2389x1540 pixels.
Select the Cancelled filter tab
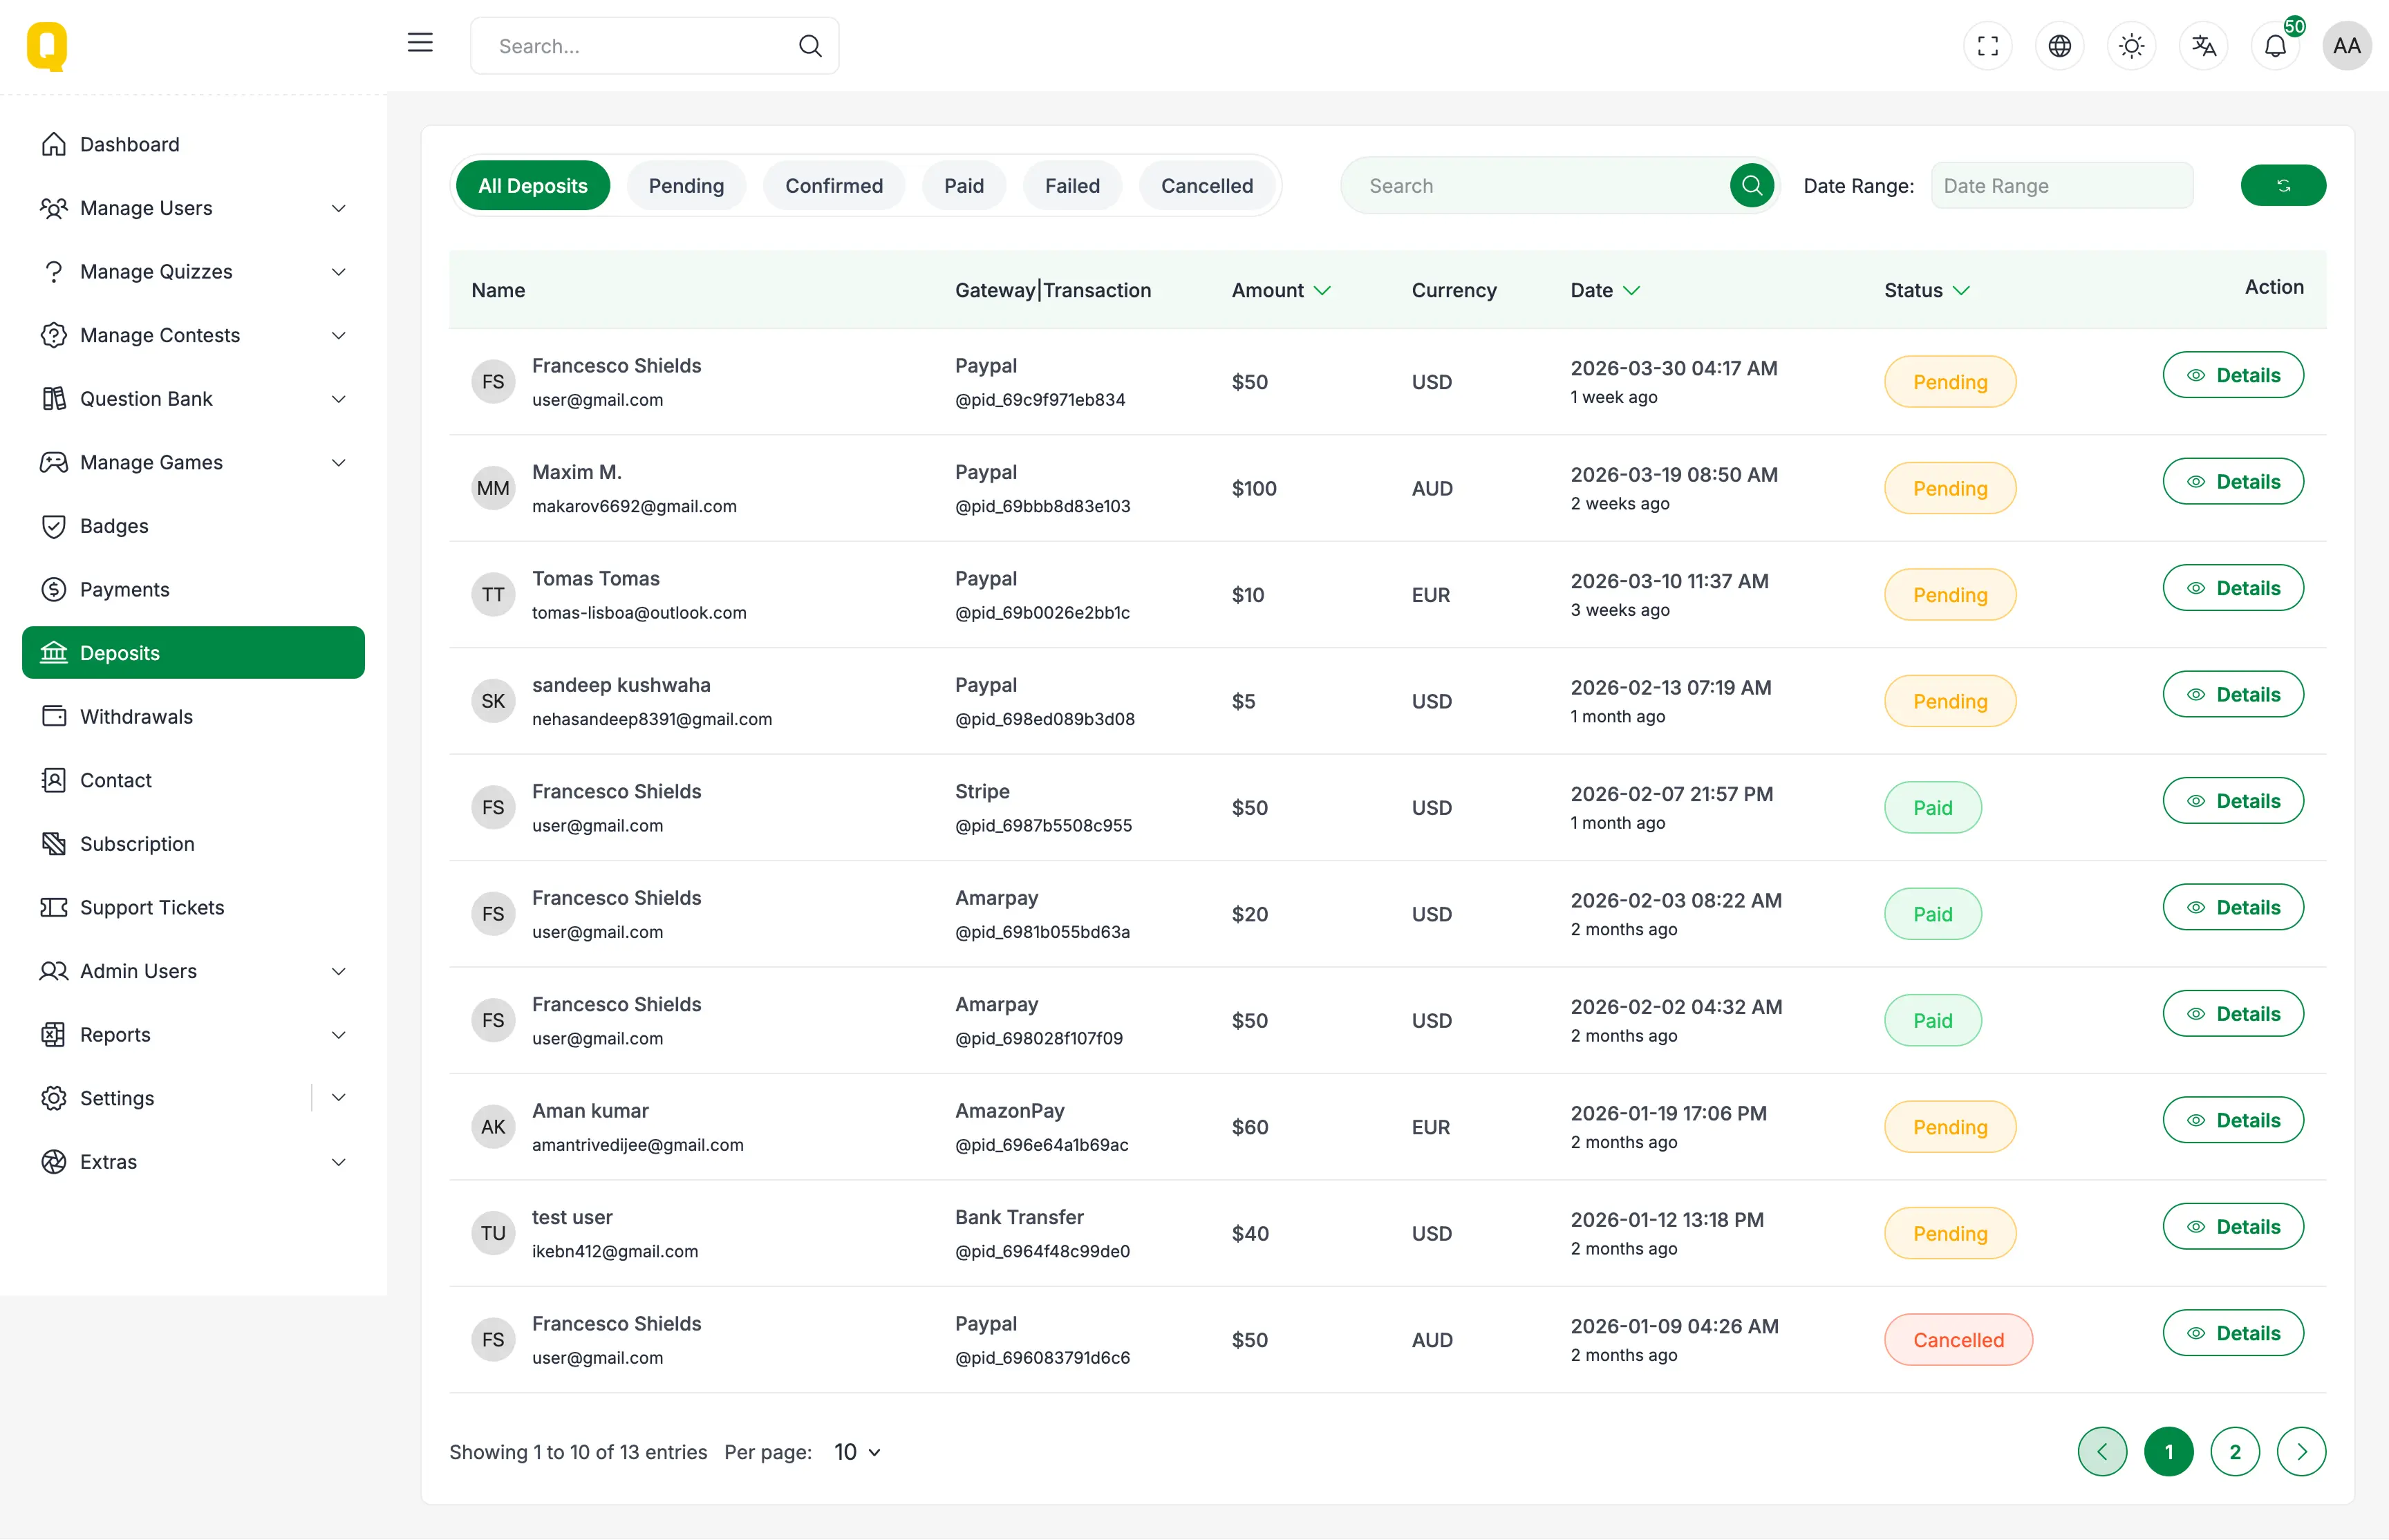point(1206,186)
